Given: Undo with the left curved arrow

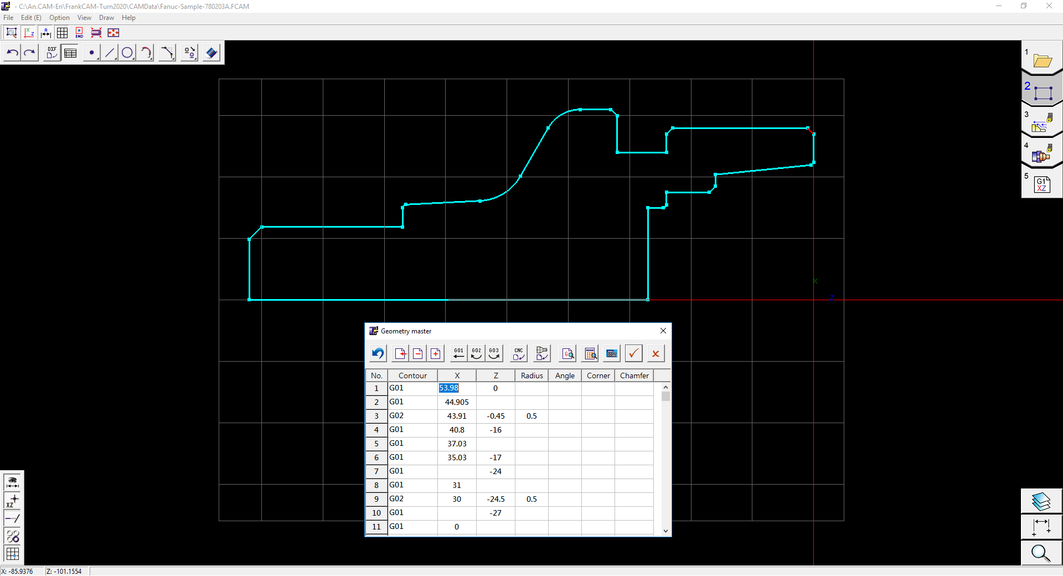Looking at the screenshot, I should (x=12, y=53).
